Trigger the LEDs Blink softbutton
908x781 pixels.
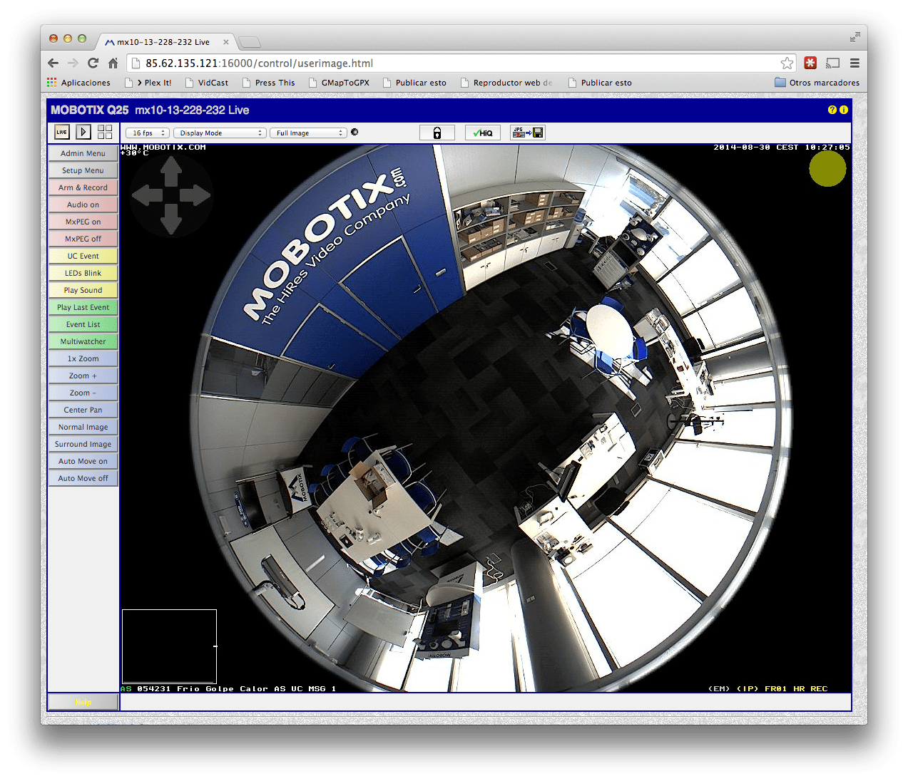click(x=82, y=273)
